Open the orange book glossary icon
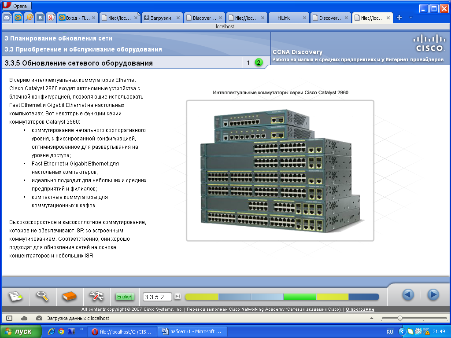The height and width of the screenshot is (338, 451). [x=69, y=296]
